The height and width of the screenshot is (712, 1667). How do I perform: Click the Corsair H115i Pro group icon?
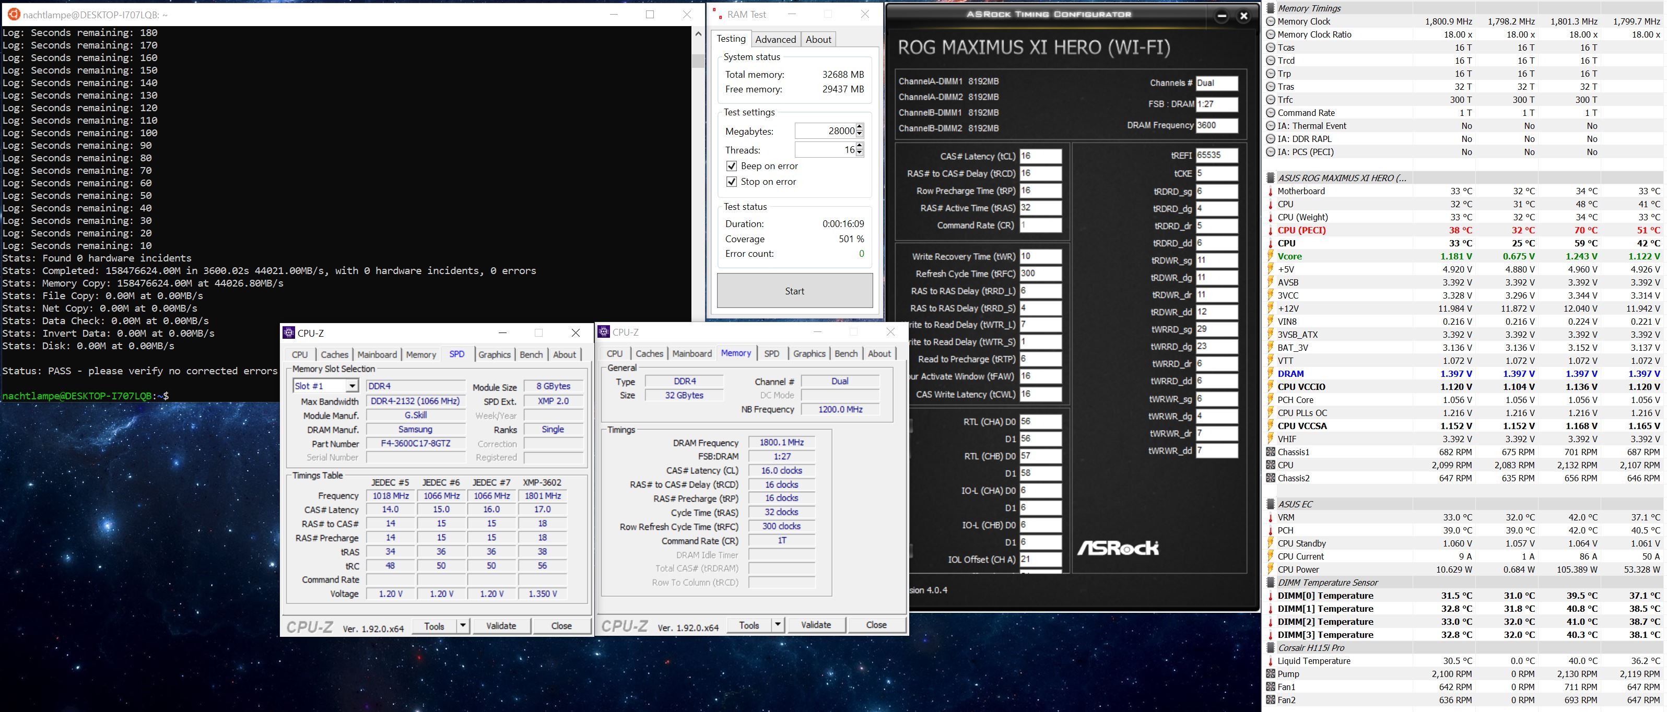click(x=1270, y=647)
